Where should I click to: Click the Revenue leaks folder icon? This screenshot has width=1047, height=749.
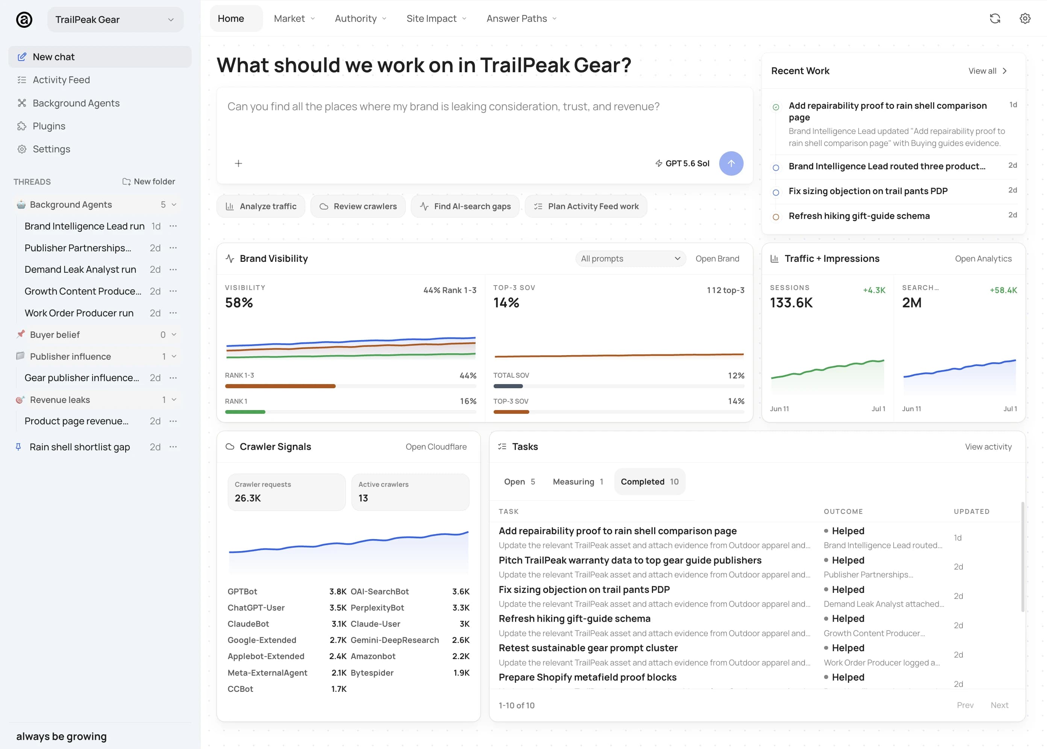pyautogui.click(x=20, y=400)
